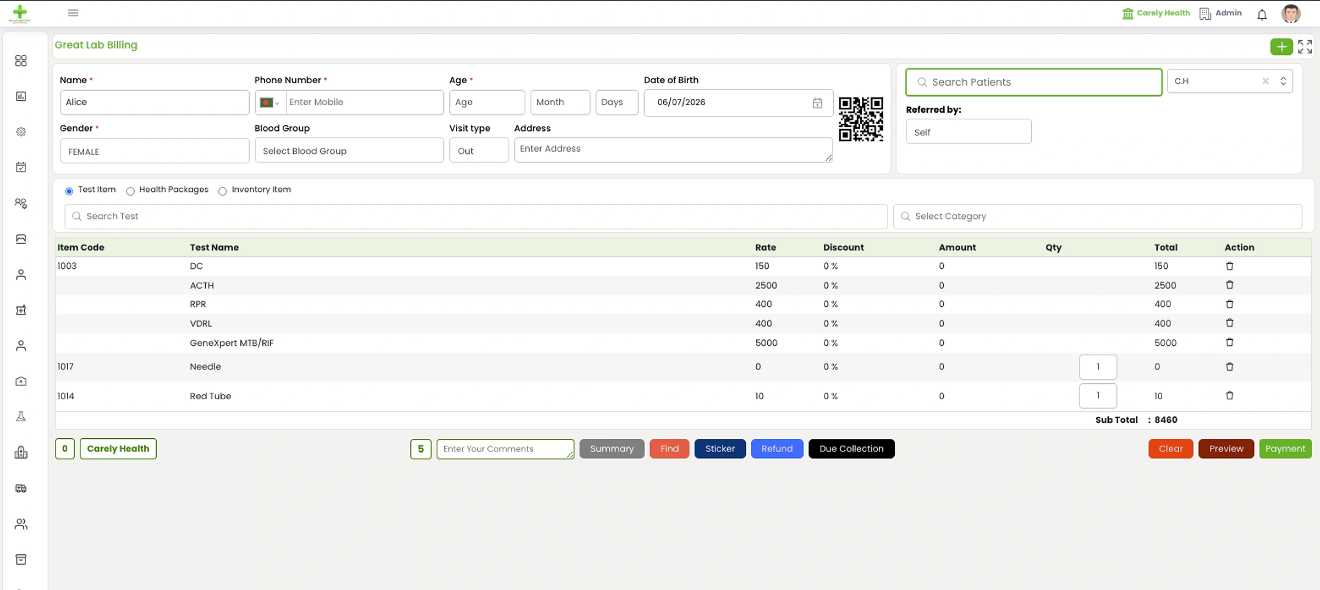Image resolution: width=1320 pixels, height=590 pixels.
Task: Focus the Enter Your Comments box
Action: click(x=505, y=449)
